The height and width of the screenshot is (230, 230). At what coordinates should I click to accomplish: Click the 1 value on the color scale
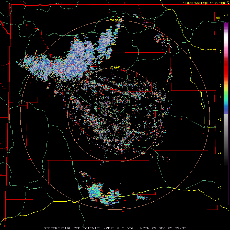pos(221,97)
